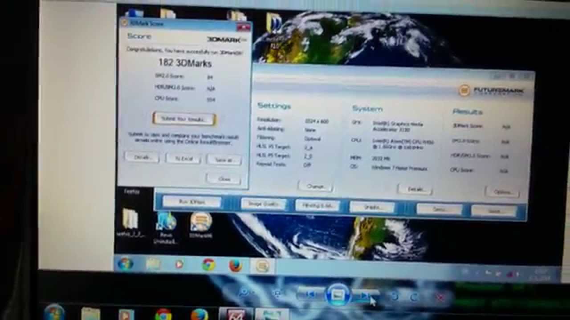Click Save as button in the Score dialog
Screen dimensions: 570x320
tap(224, 160)
